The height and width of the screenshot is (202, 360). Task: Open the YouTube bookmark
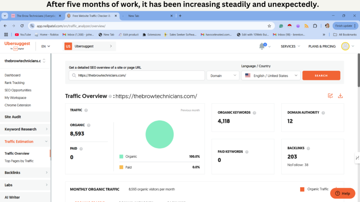pyautogui.click(x=23, y=35)
